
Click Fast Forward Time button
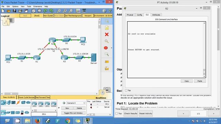tap(42, 97)
